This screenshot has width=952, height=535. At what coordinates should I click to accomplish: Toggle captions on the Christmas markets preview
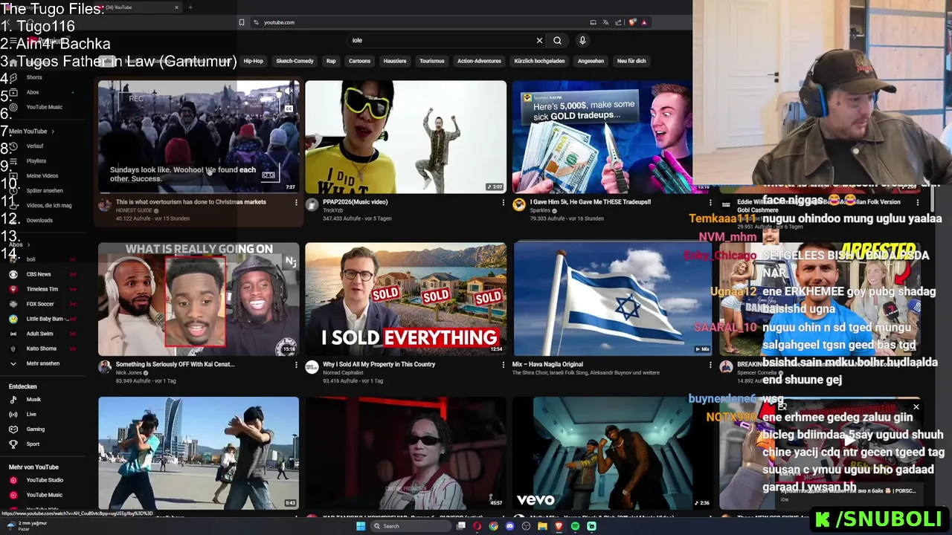pyautogui.click(x=289, y=108)
